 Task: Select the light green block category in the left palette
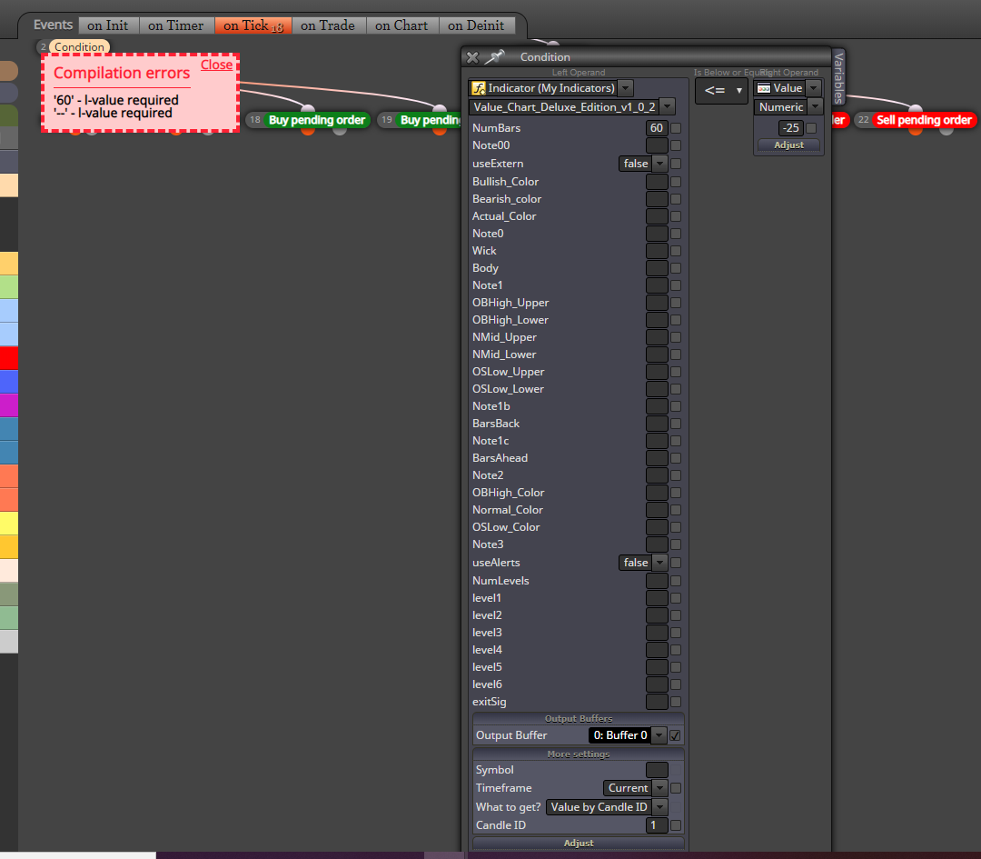(9, 286)
